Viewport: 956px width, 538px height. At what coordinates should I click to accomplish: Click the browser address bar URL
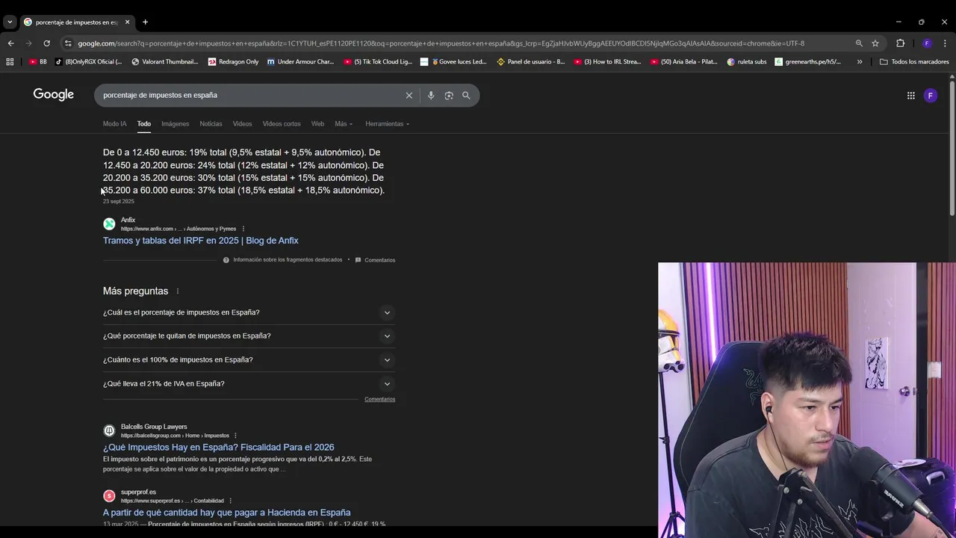click(x=441, y=43)
